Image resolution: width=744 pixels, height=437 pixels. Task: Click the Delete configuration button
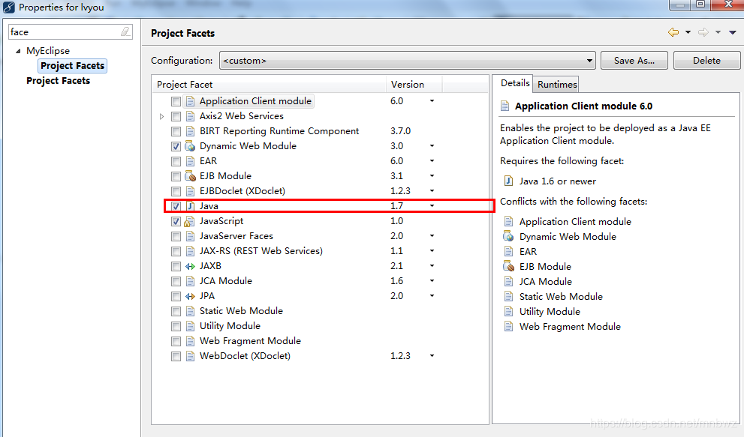(706, 61)
